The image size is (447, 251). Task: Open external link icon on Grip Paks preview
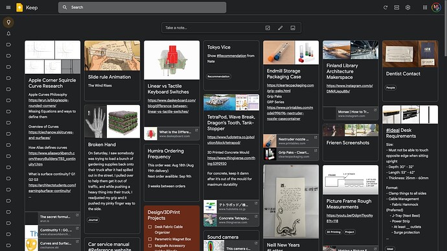coord(315,151)
